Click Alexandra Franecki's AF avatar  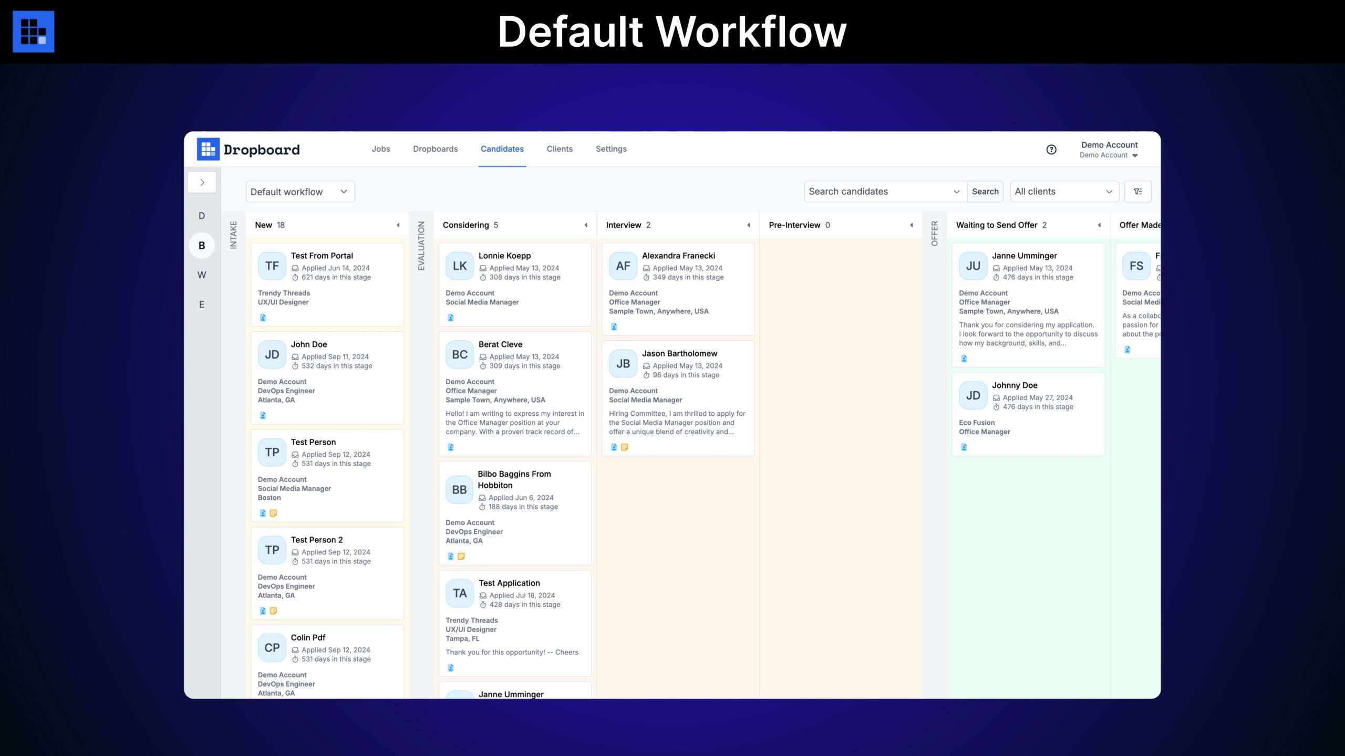pyautogui.click(x=623, y=266)
